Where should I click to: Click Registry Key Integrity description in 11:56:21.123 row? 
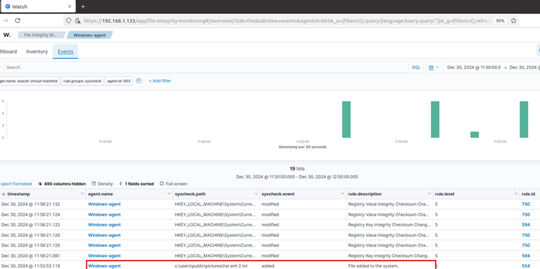[389, 225]
